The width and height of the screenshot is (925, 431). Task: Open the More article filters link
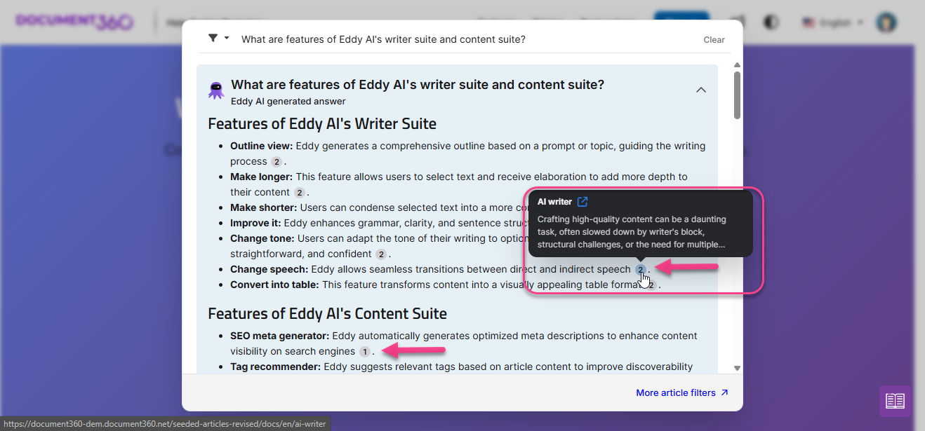682,393
